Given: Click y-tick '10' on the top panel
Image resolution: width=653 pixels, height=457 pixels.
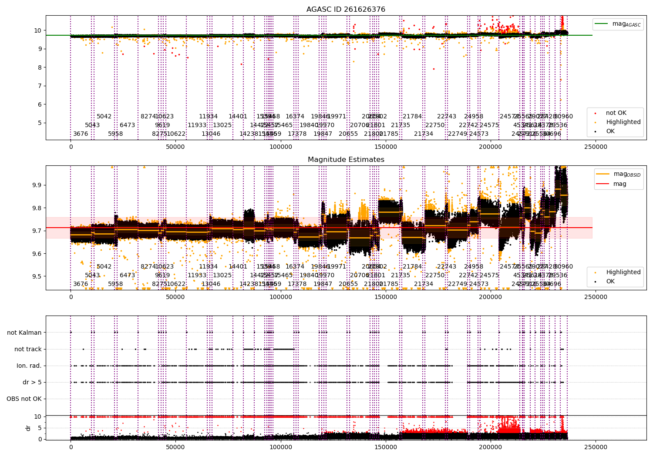Looking at the screenshot, I should point(38,30).
